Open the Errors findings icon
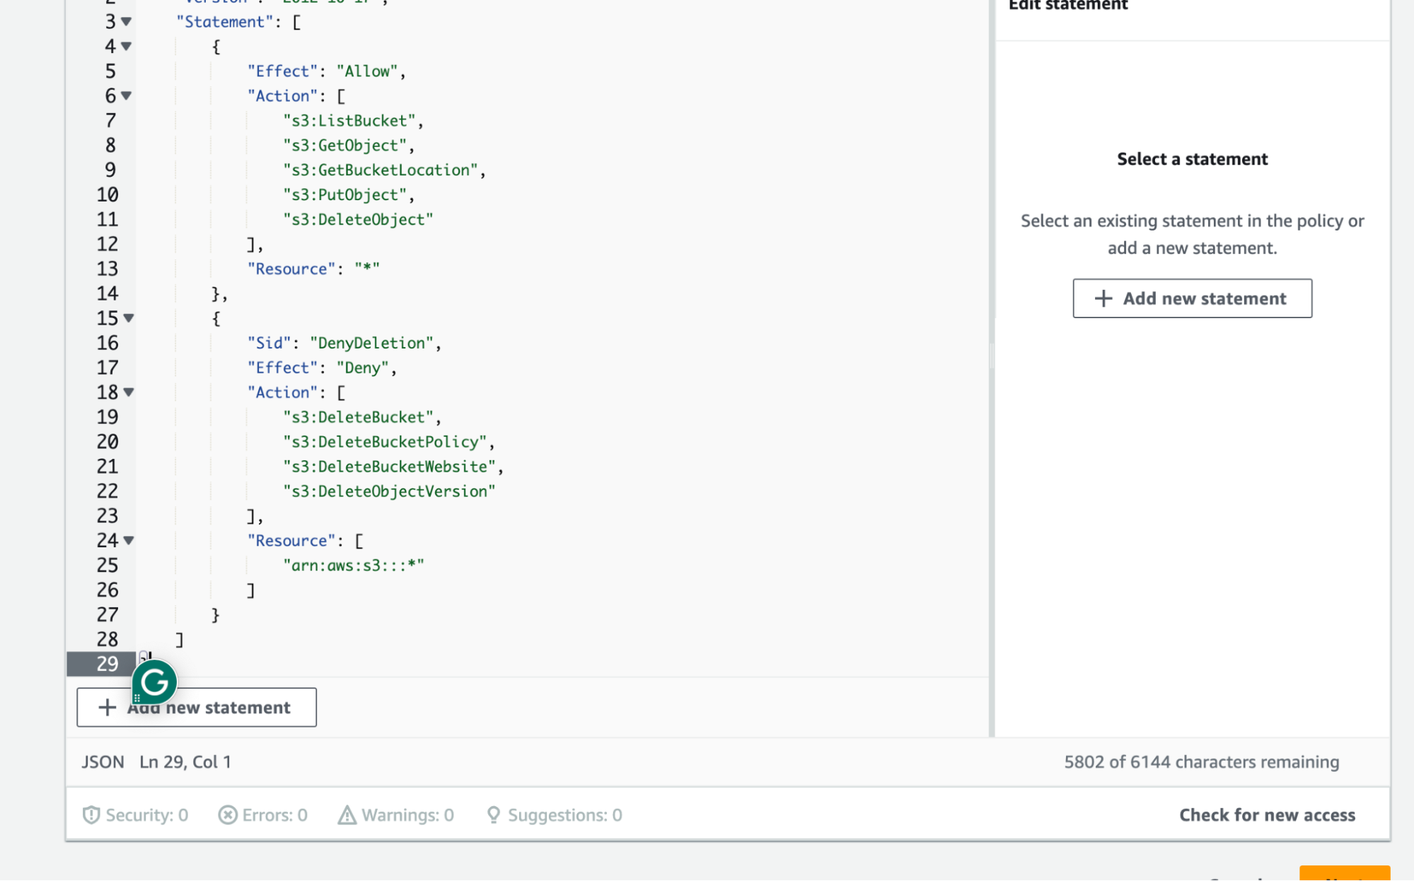 pyautogui.click(x=228, y=815)
